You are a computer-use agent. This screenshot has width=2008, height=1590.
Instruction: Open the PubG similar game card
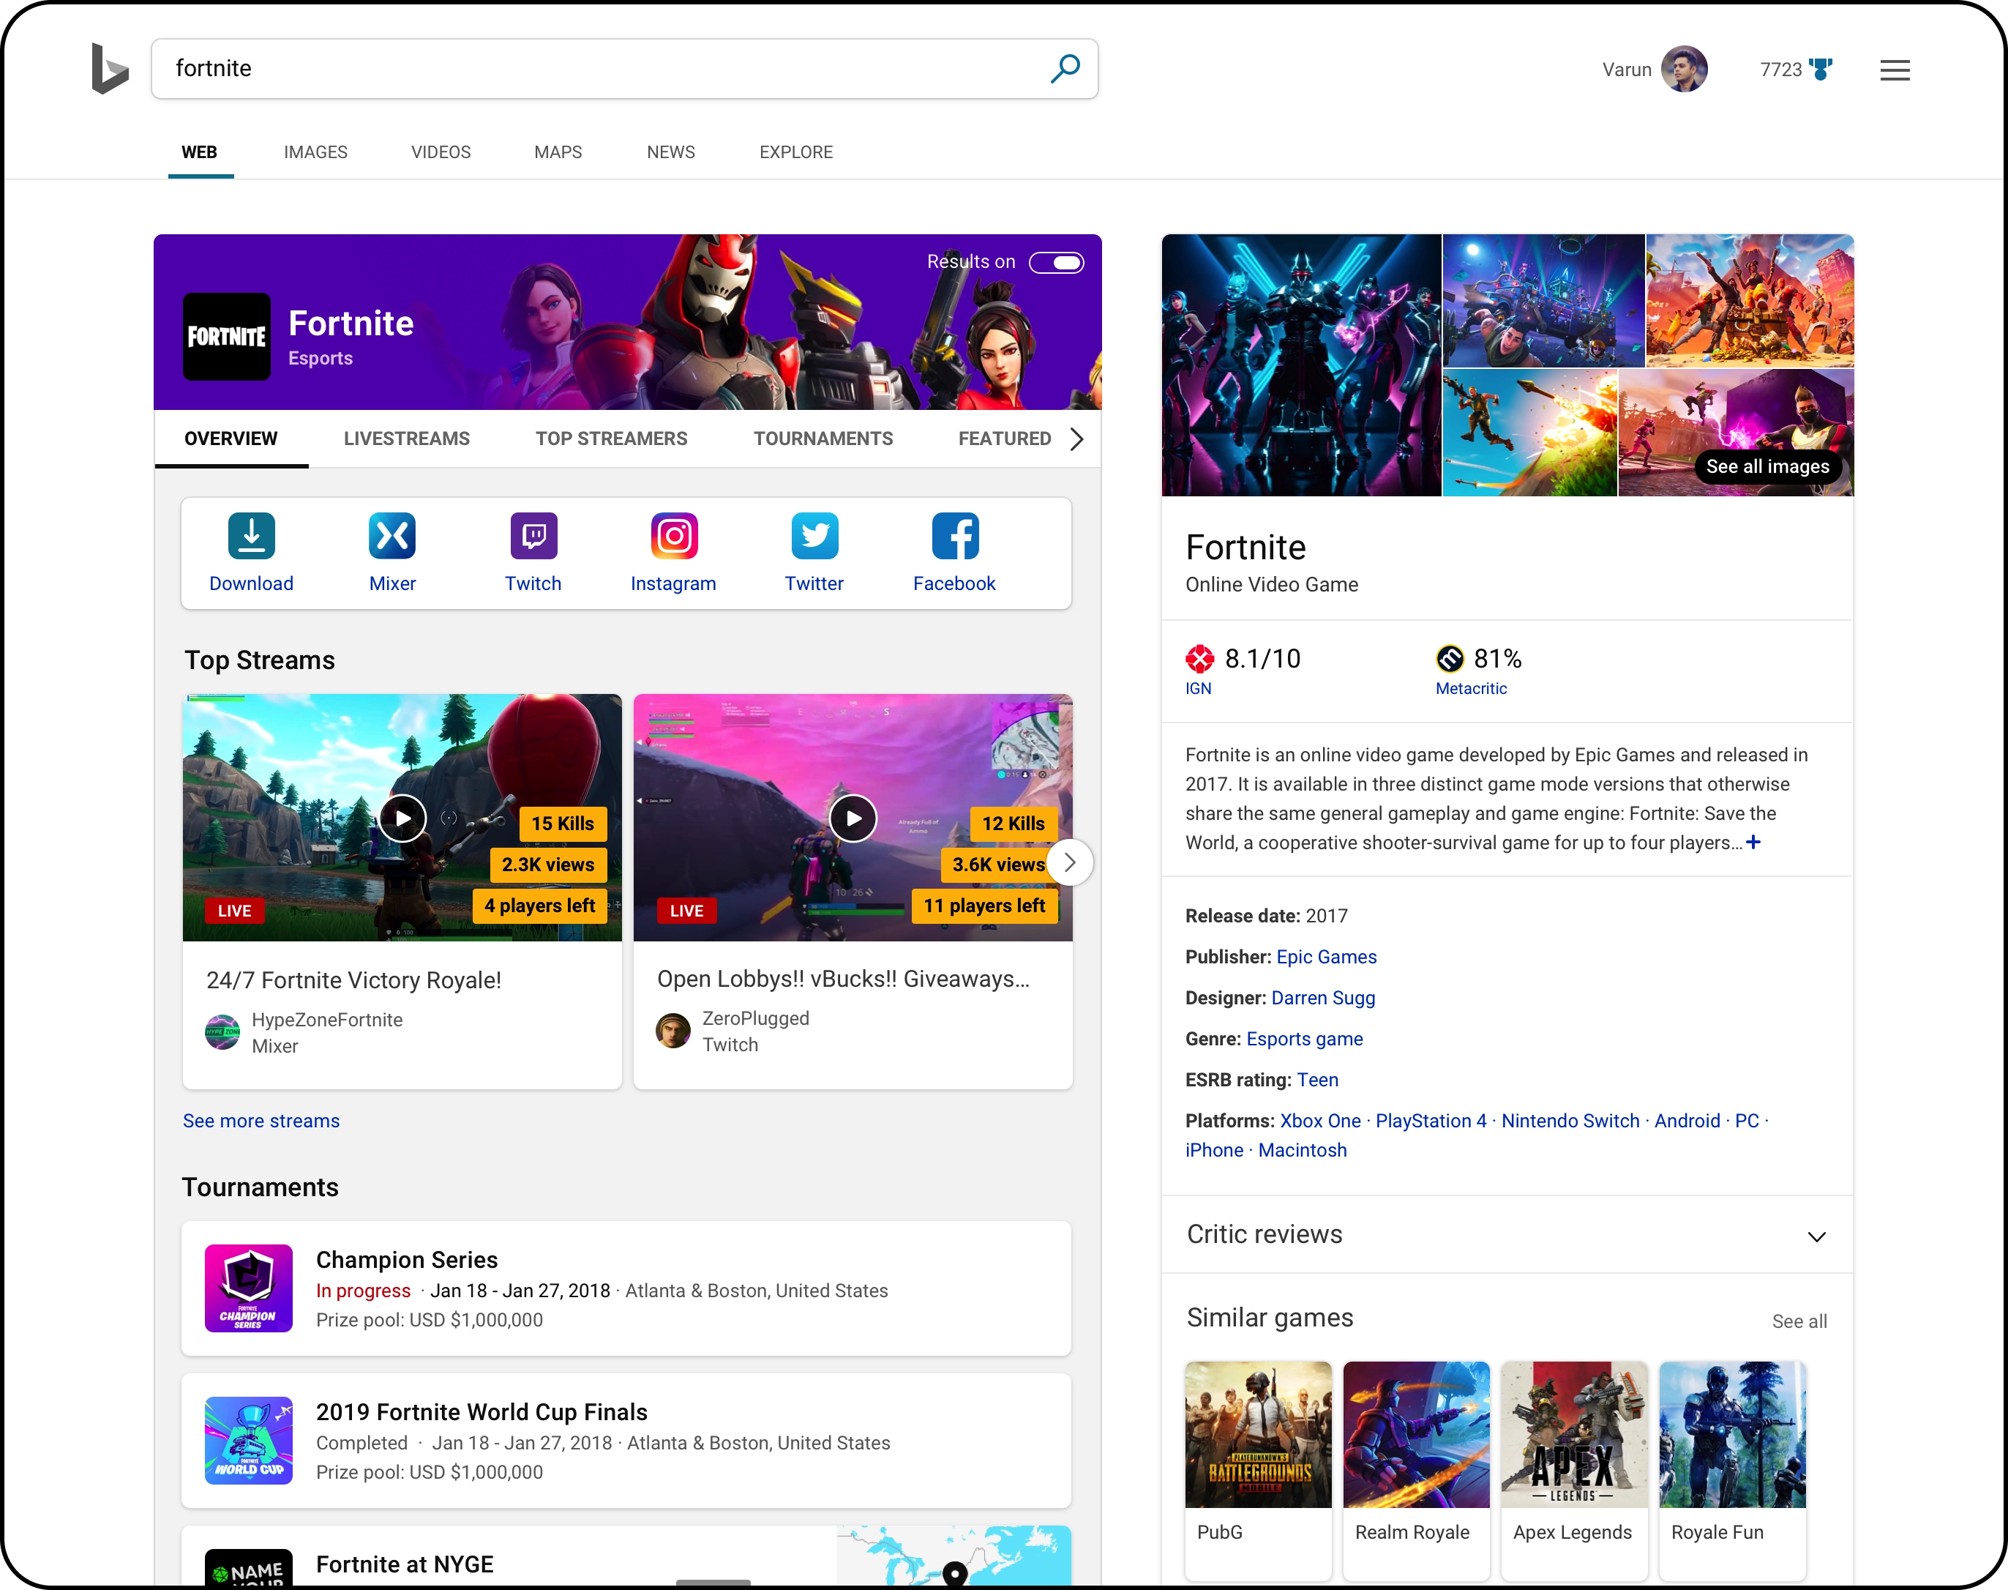pyautogui.click(x=1258, y=1470)
